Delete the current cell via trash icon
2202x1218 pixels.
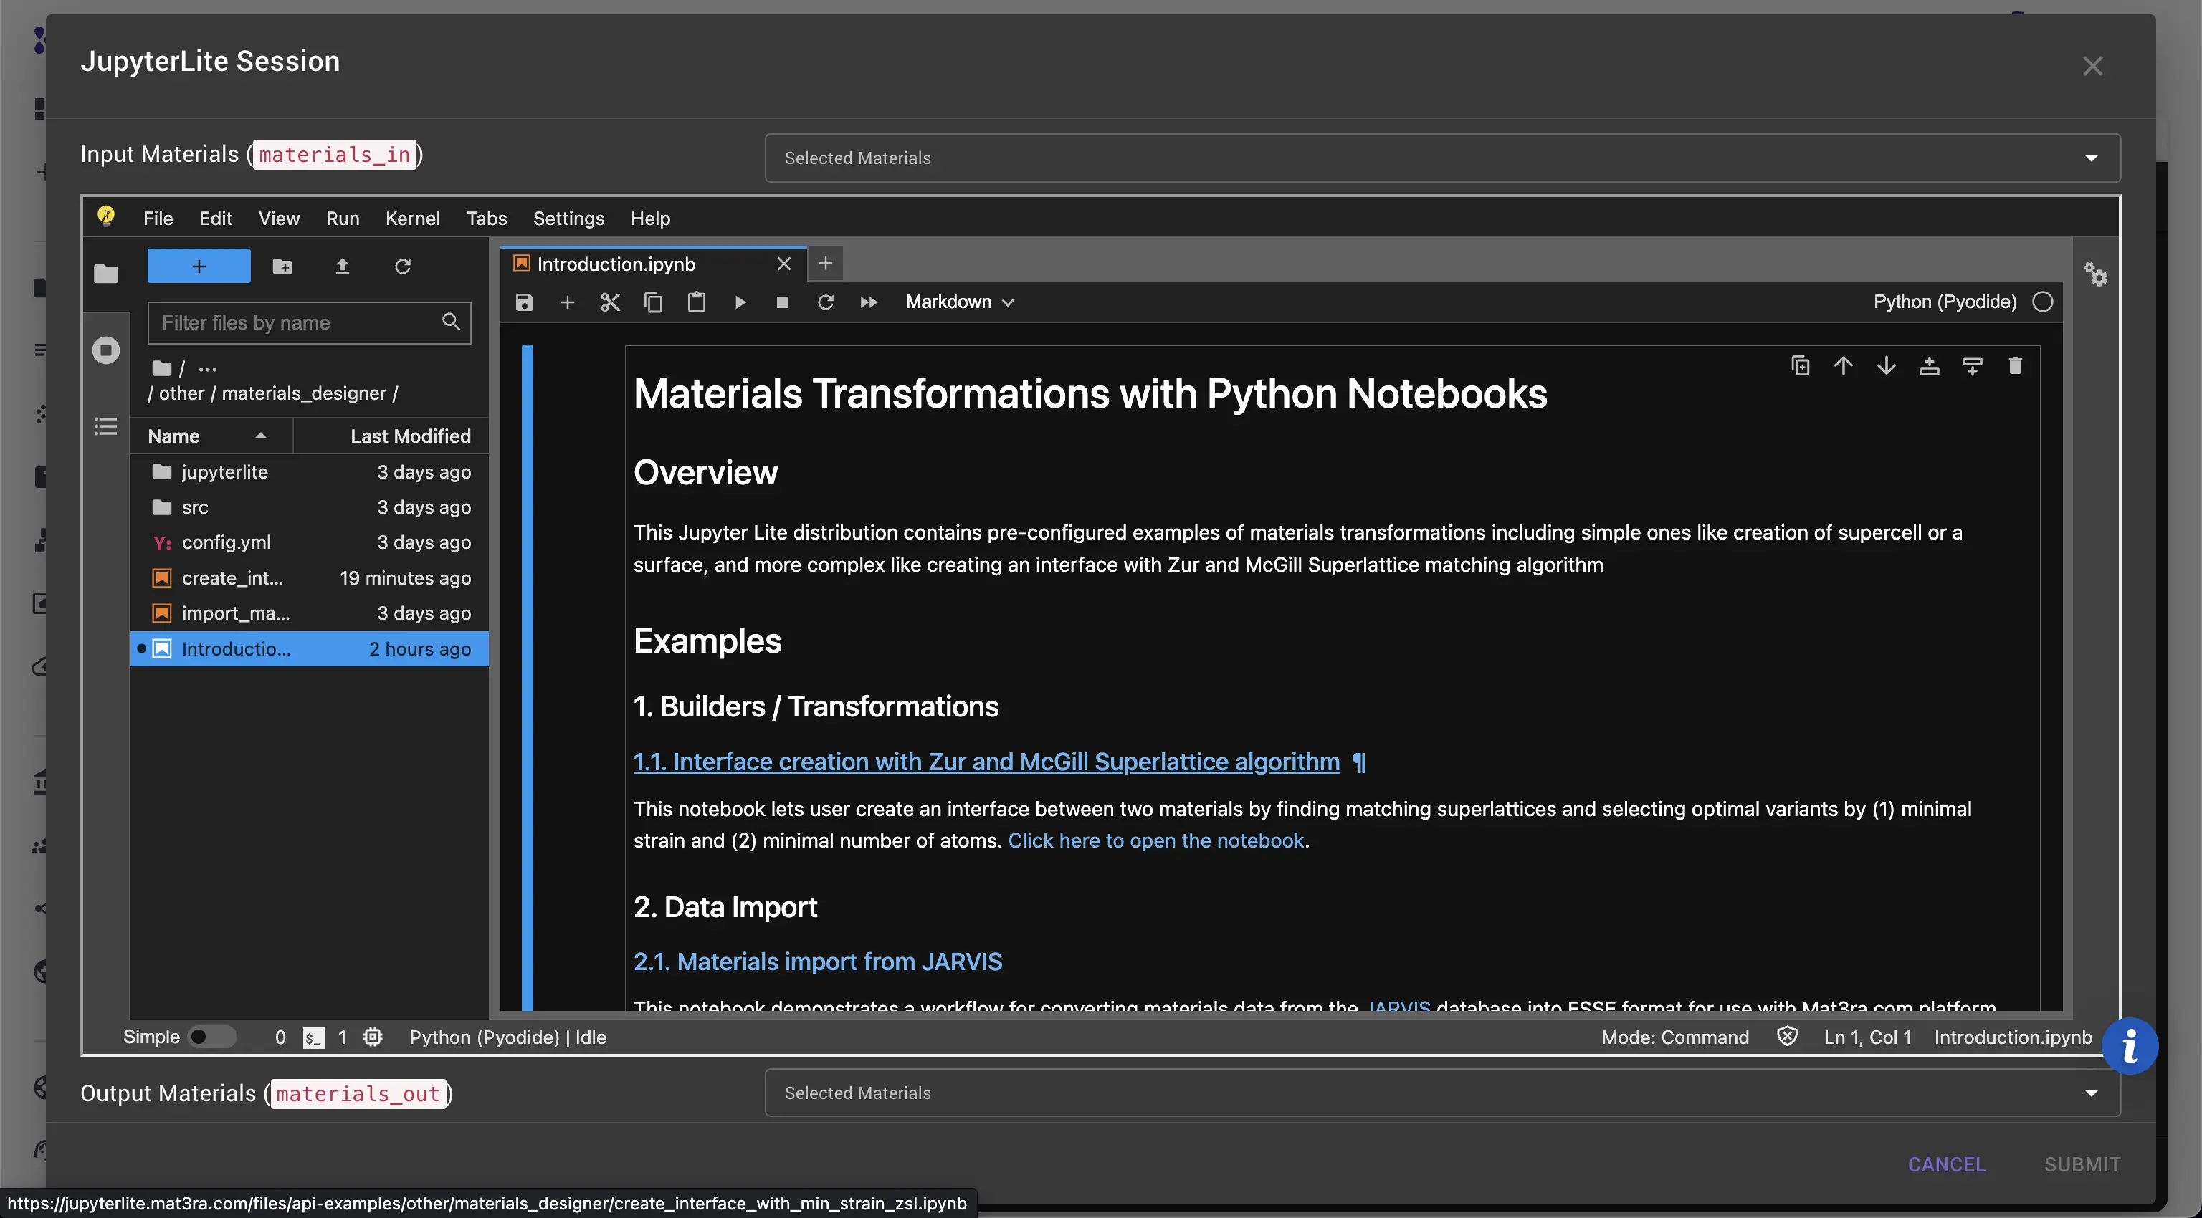2016,365
